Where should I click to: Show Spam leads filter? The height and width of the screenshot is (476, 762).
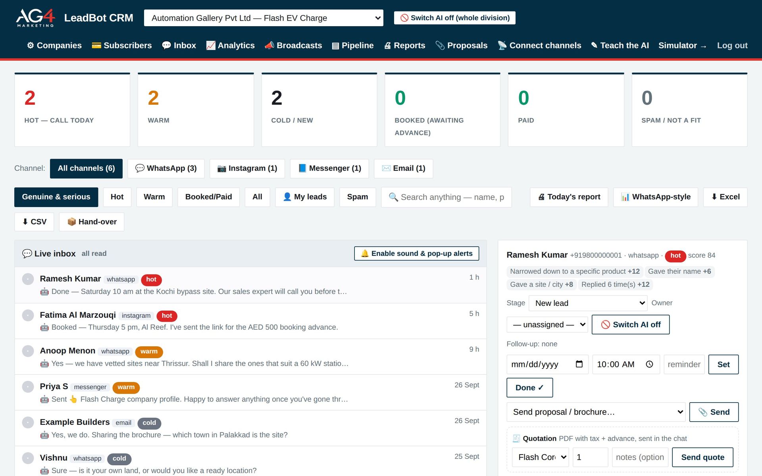[358, 197]
